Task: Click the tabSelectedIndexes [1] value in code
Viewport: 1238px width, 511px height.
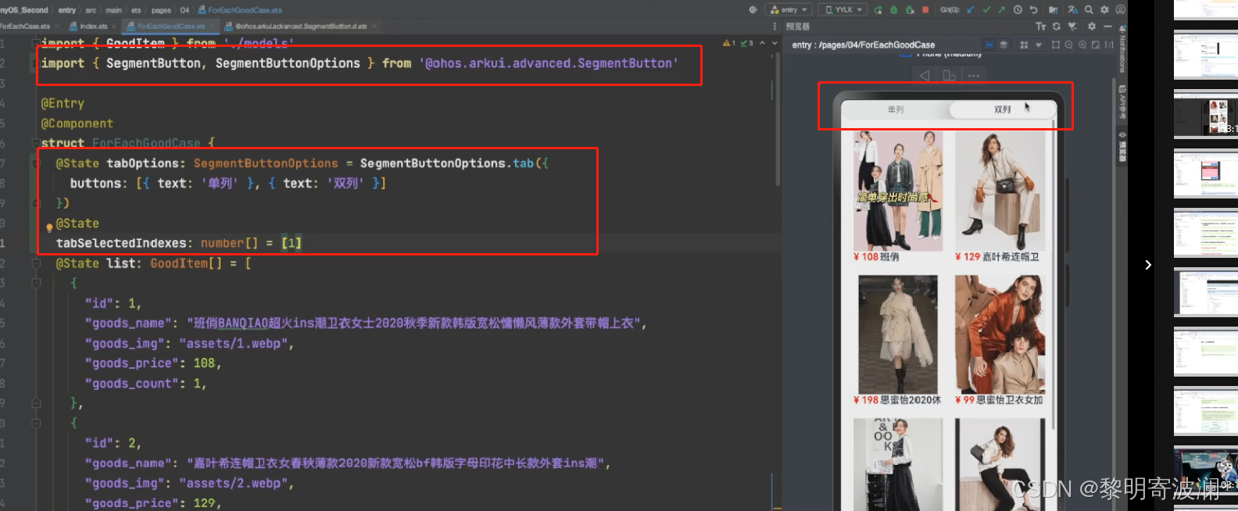Action: point(292,243)
